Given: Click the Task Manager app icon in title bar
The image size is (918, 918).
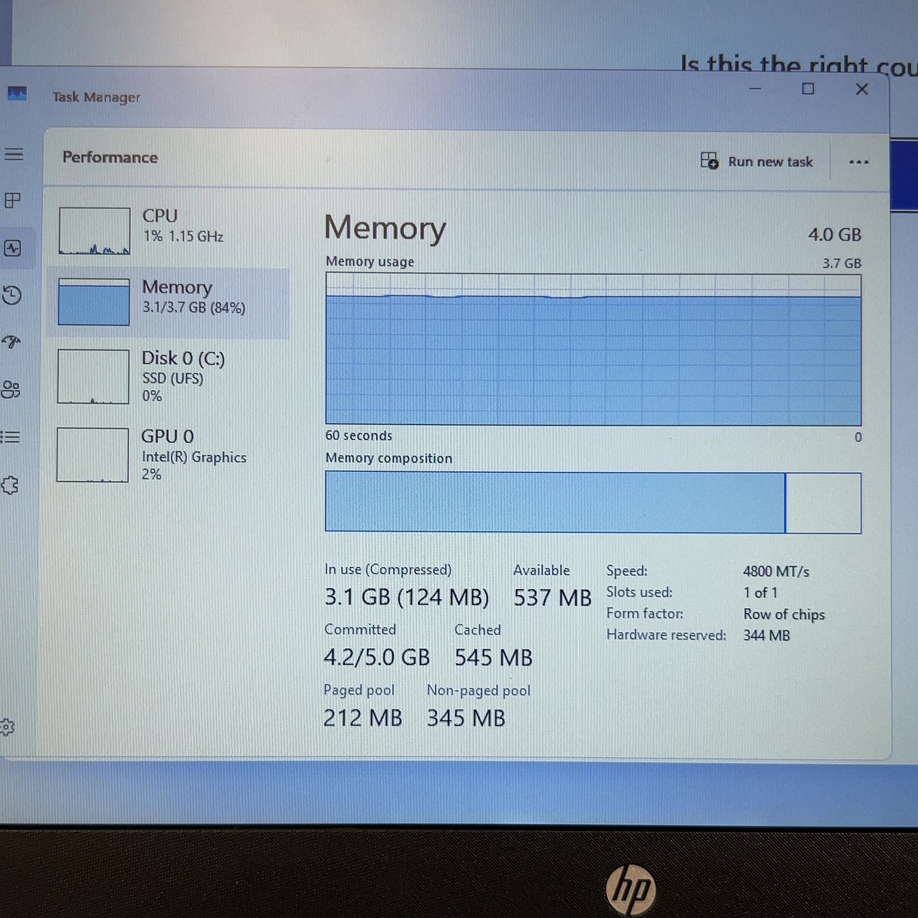Looking at the screenshot, I should click(17, 95).
